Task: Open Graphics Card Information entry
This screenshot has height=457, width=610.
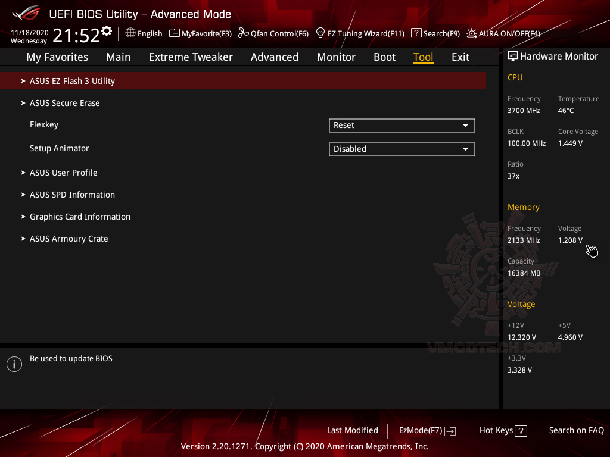Action: click(x=80, y=217)
